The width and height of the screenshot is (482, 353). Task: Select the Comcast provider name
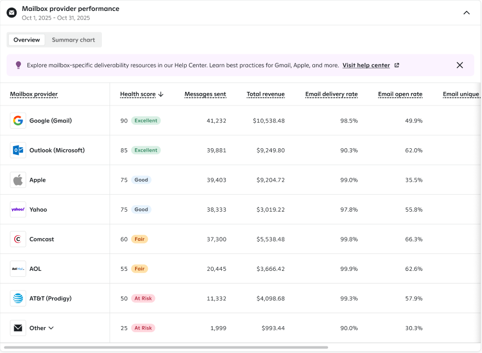click(x=42, y=239)
